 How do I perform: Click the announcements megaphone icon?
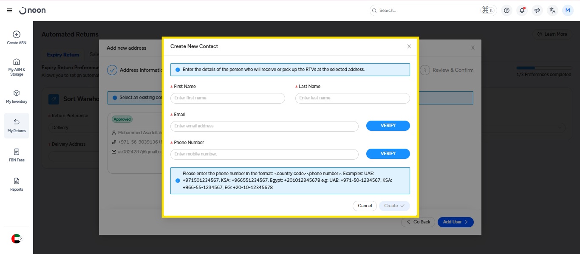click(x=537, y=11)
